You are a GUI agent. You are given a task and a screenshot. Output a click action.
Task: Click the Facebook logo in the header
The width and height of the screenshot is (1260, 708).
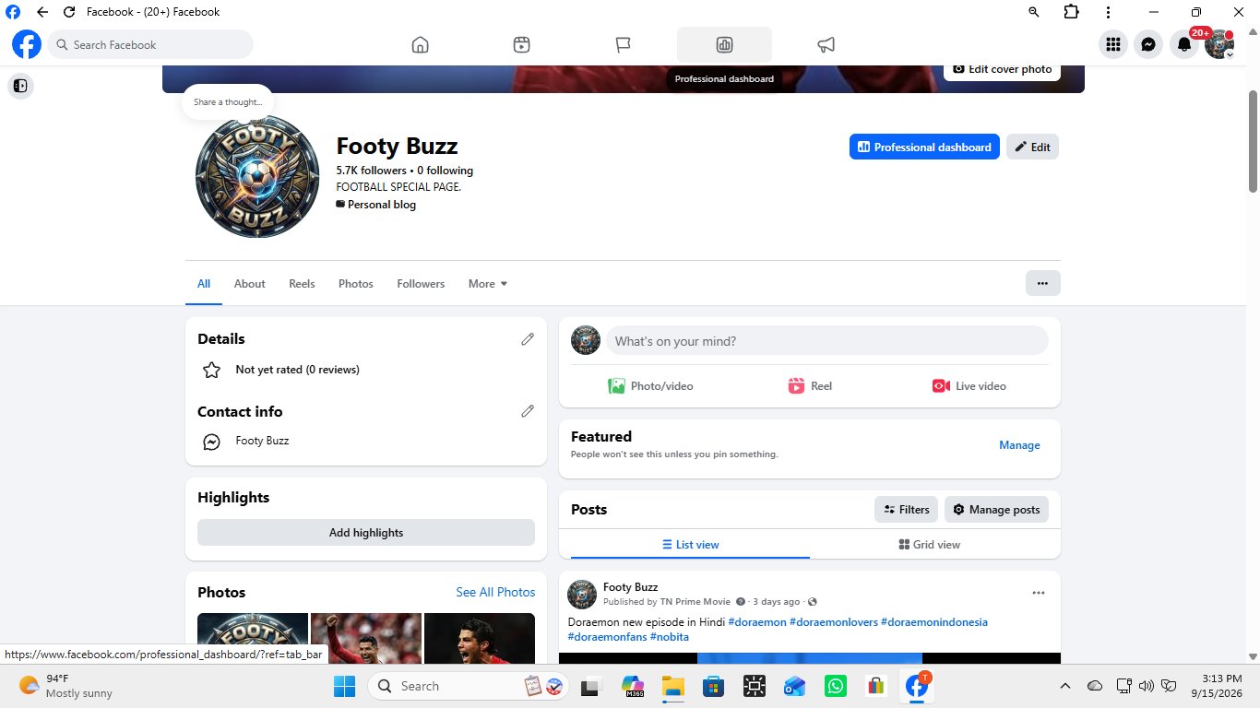(27, 44)
